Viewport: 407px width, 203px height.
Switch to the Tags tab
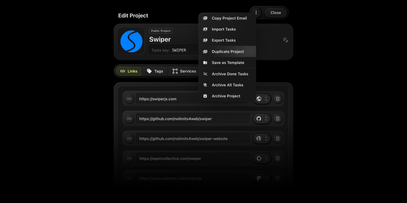155,71
